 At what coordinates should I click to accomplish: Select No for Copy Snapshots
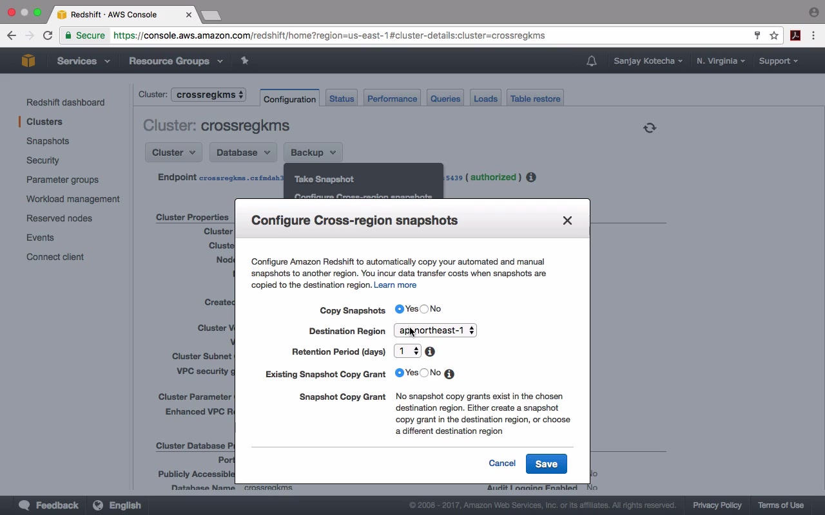(x=424, y=309)
